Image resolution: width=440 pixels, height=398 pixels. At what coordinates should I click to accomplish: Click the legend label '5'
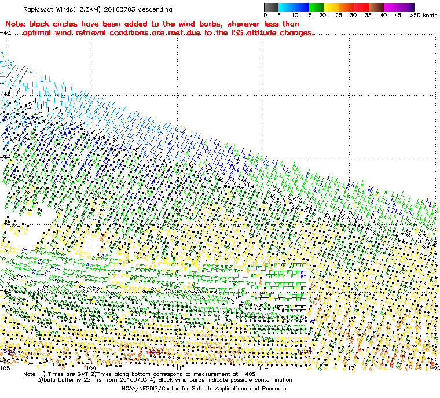coord(279,16)
